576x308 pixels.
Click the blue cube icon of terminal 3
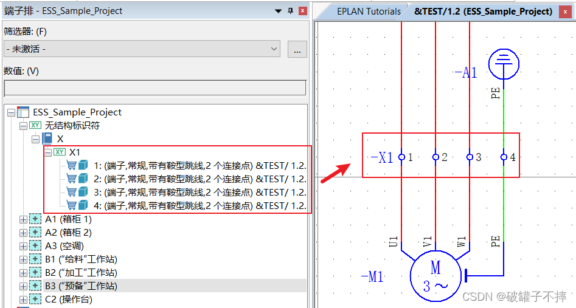[83, 192]
